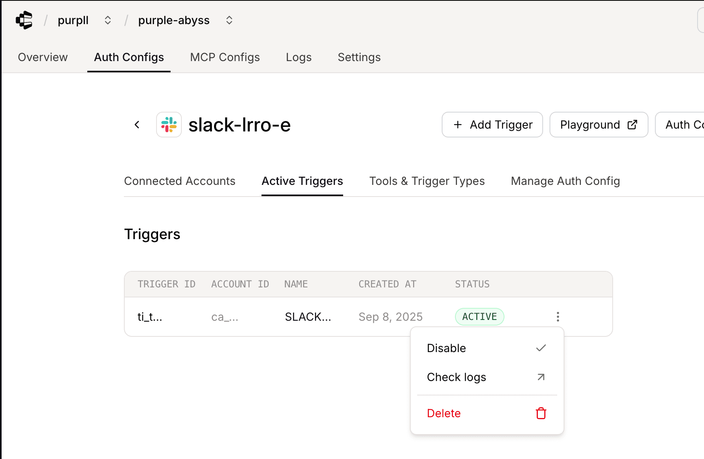704x459 pixels.
Task: Click the diagonal arrow icon beside Check logs
Action: coord(541,377)
